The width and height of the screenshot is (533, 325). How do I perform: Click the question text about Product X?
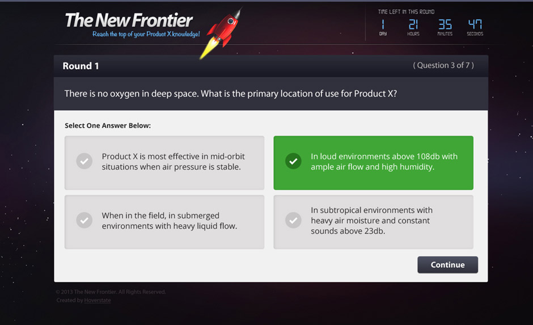click(x=231, y=94)
